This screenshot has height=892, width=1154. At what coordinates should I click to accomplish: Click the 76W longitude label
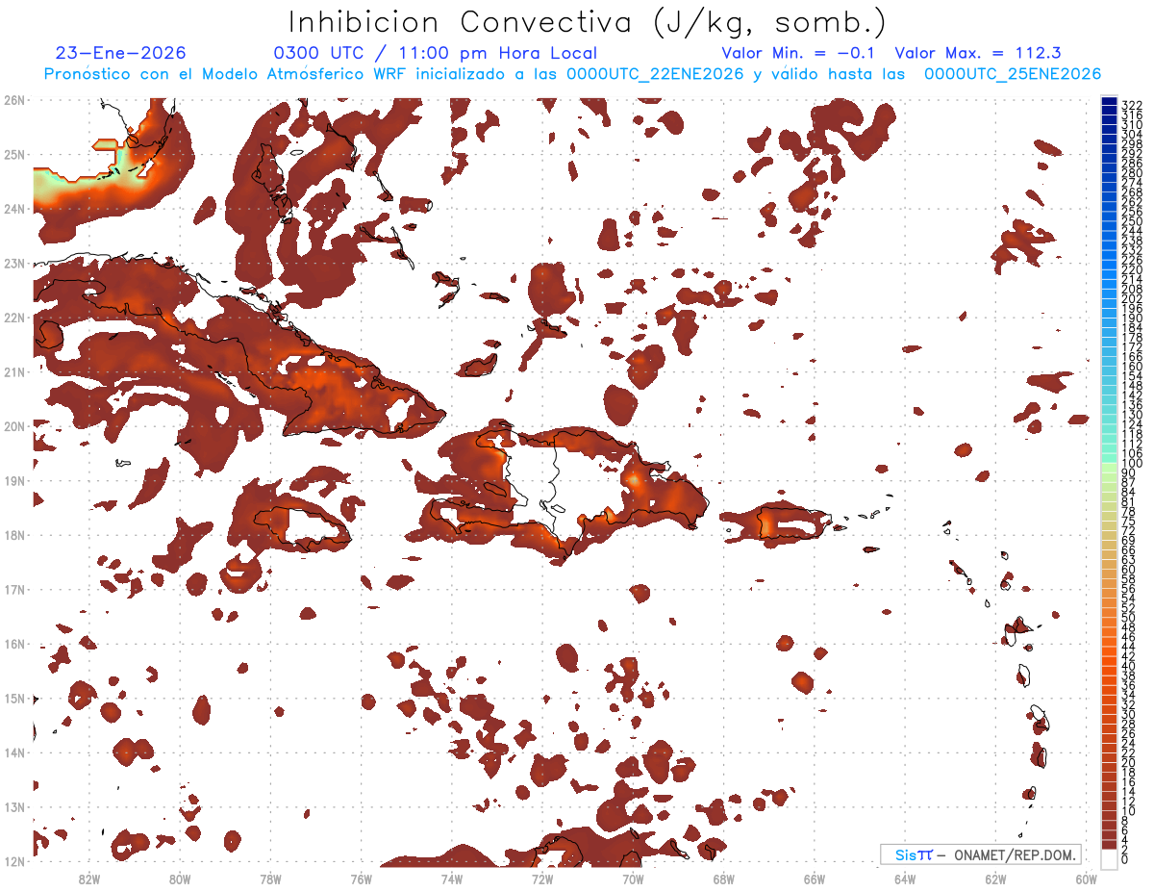[x=362, y=879]
